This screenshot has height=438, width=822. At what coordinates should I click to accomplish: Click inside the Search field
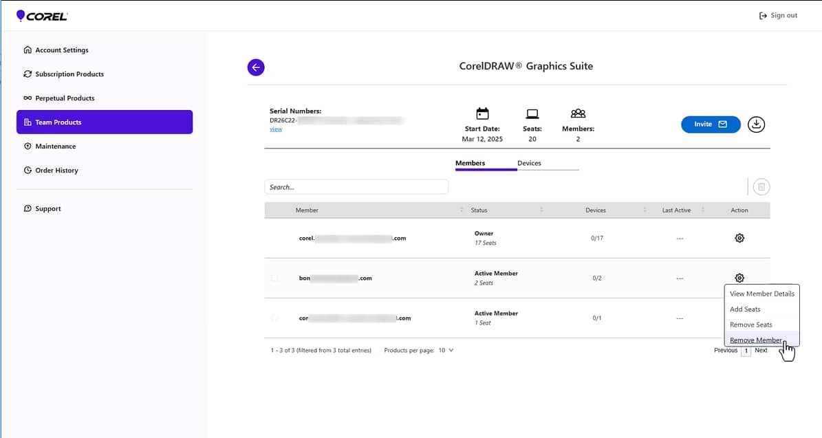[356, 186]
